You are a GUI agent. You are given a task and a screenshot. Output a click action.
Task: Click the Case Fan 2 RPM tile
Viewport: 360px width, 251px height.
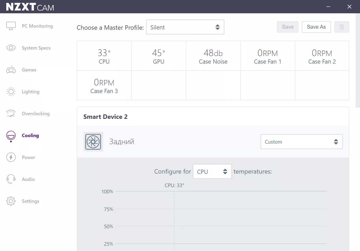322,56
